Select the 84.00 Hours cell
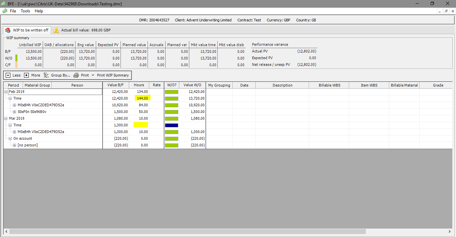 (x=139, y=105)
